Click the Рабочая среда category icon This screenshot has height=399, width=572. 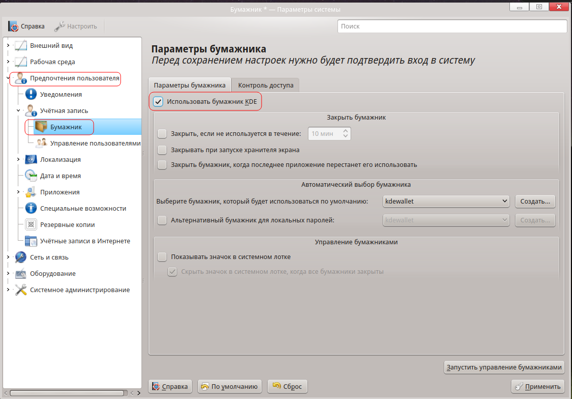[x=21, y=62]
